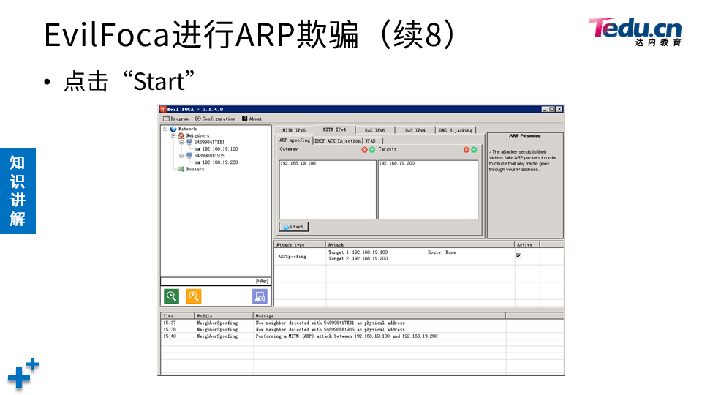702x395 pixels.
Task: Open the WPAD sub-tab
Action: click(370, 141)
